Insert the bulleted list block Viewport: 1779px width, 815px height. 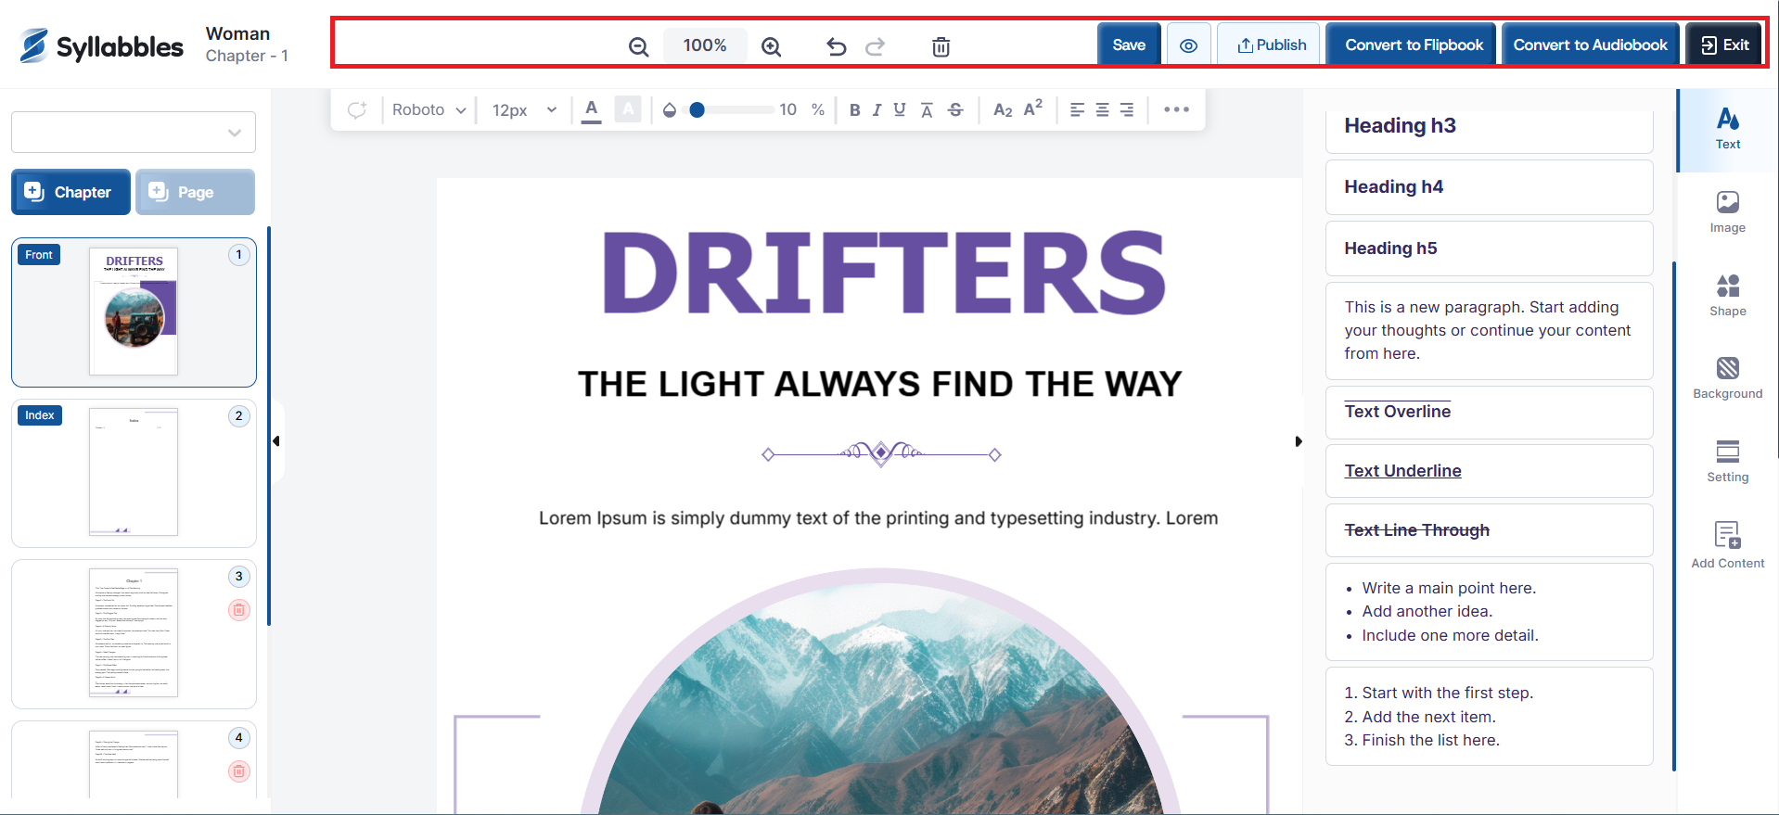pyautogui.click(x=1489, y=612)
